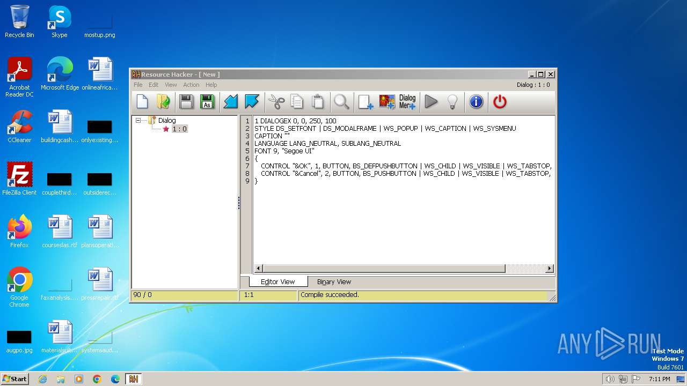The height and width of the screenshot is (386, 687).
Task: Click the red power Exit icon
Action: tap(500, 101)
